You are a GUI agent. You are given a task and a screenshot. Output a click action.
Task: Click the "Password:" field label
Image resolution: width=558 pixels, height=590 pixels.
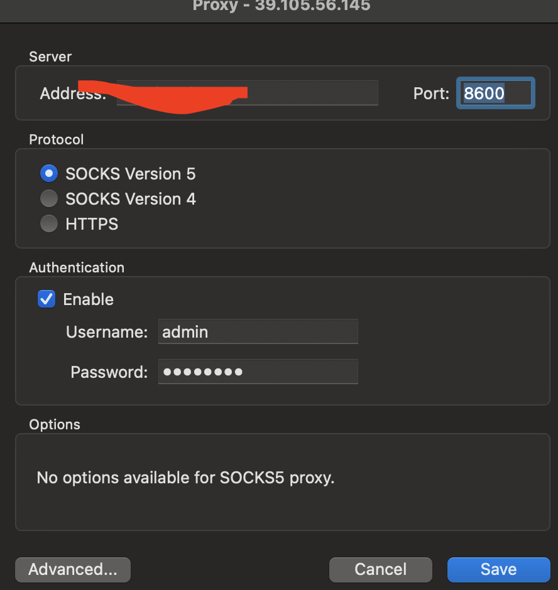click(109, 372)
